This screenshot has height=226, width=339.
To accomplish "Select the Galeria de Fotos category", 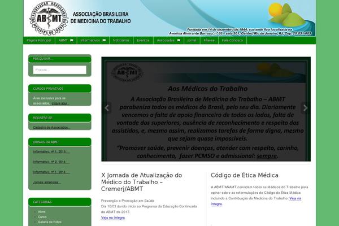I will coord(50,222).
